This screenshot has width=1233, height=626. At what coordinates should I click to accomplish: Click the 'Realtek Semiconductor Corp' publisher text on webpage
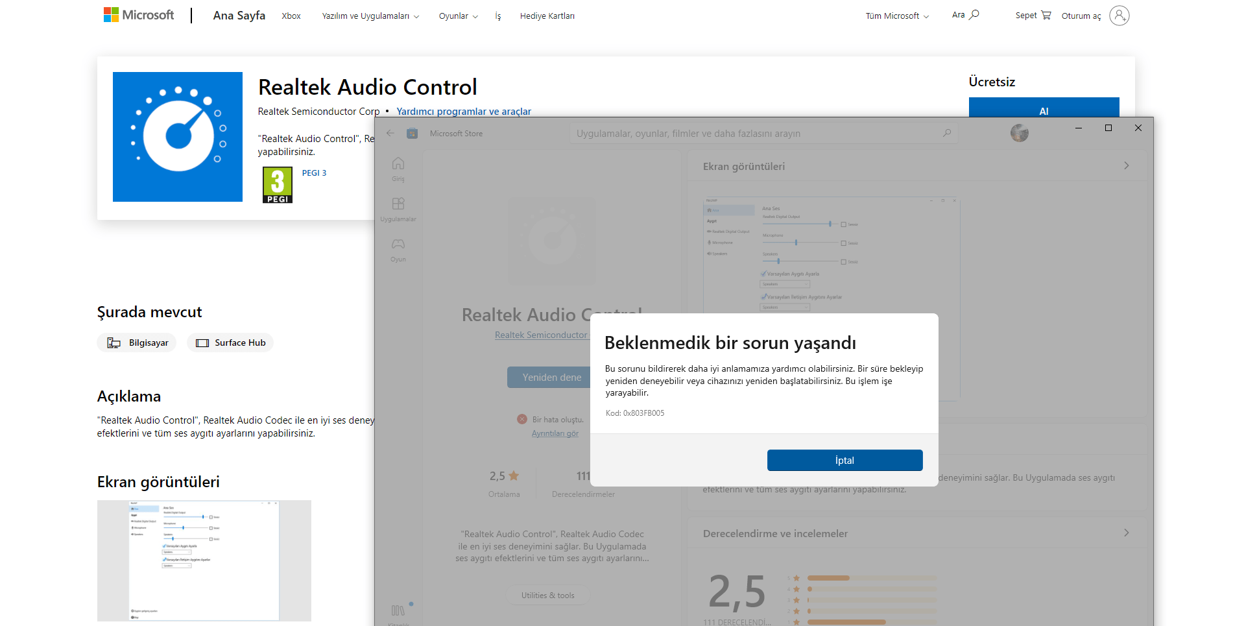pyautogui.click(x=318, y=111)
